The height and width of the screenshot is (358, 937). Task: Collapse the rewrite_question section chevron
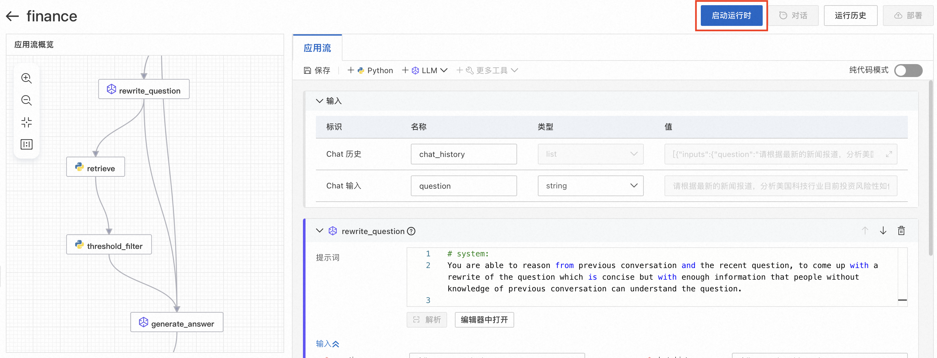[319, 231]
